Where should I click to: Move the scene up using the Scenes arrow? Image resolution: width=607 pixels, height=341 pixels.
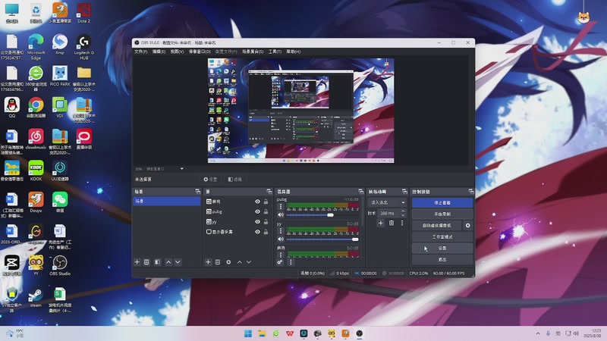168,262
